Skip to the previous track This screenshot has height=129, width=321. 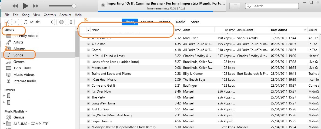pyautogui.click(x=15, y=6)
